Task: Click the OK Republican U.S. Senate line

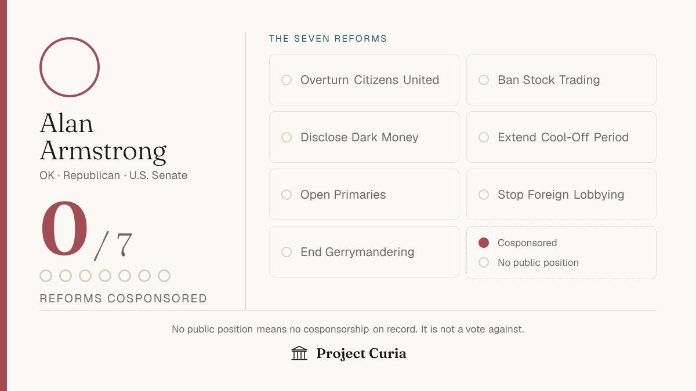Action: (114, 176)
